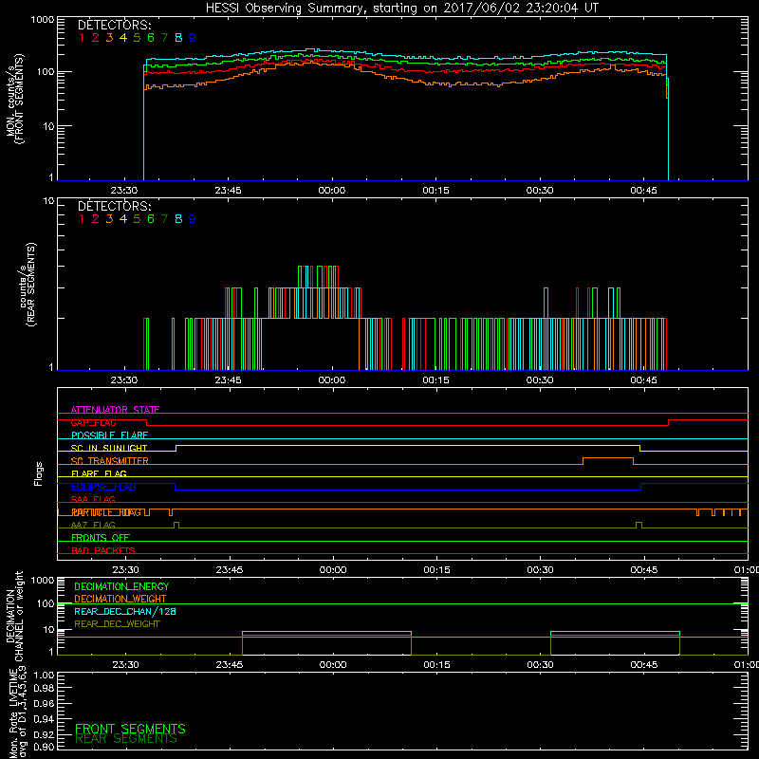Click 0.96 value on livetime axis
The width and height of the screenshot is (759, 759).
[x=44, y=703]
